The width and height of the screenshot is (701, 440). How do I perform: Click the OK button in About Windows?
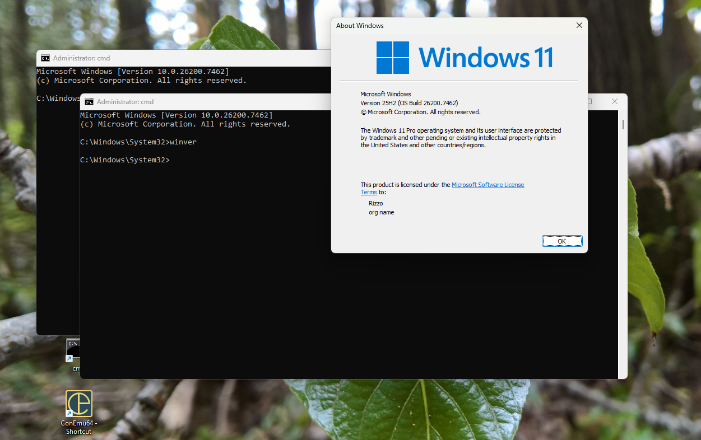[x=562, y=241]
